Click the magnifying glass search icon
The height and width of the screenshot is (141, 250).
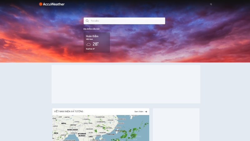87,21
